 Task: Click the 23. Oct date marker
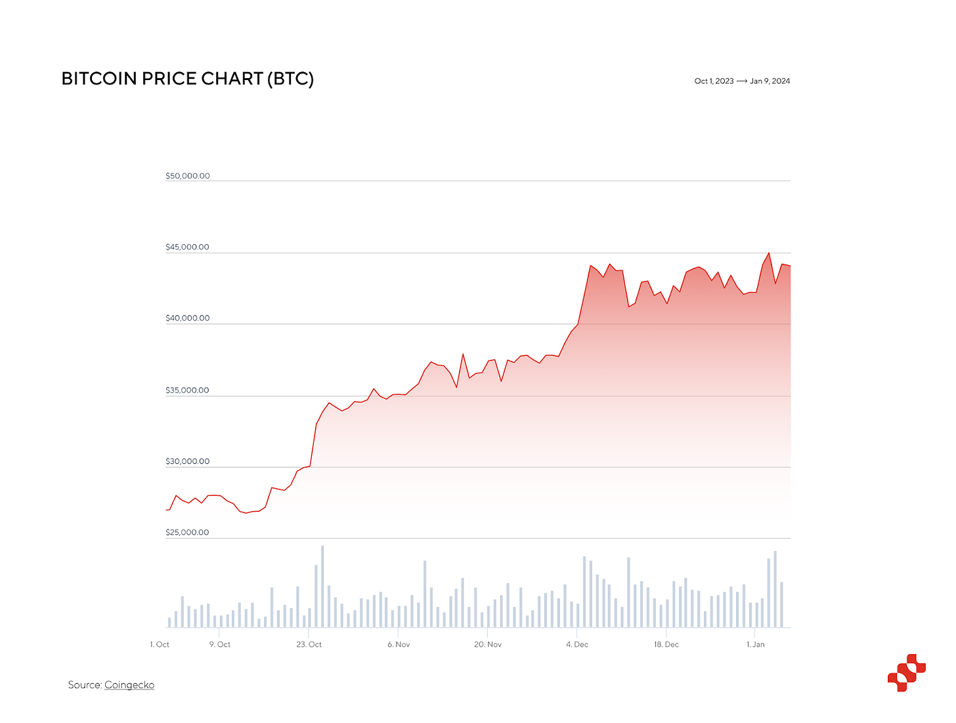309,645
